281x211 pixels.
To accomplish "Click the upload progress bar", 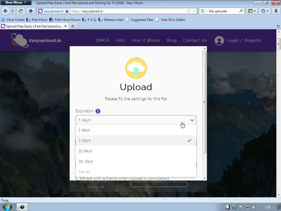I will (x=159, y=184).
